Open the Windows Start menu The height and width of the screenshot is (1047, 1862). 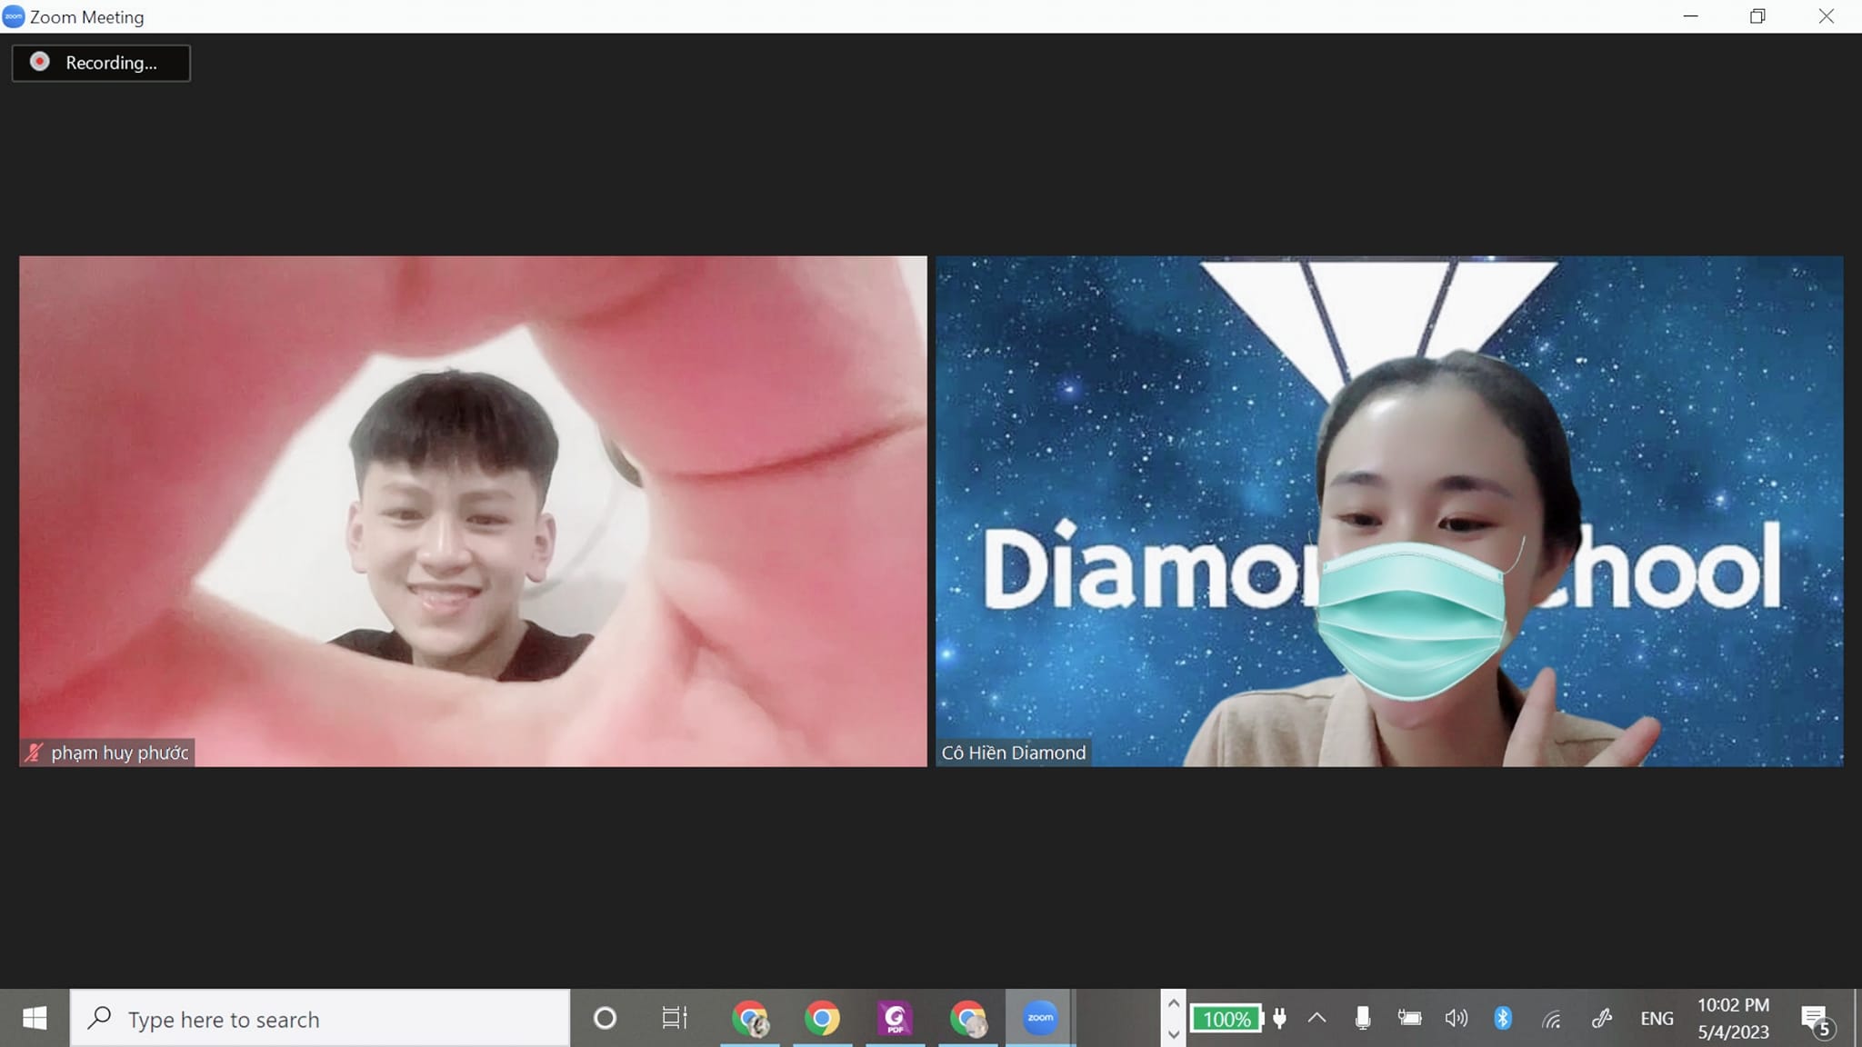coord(35,1018)
